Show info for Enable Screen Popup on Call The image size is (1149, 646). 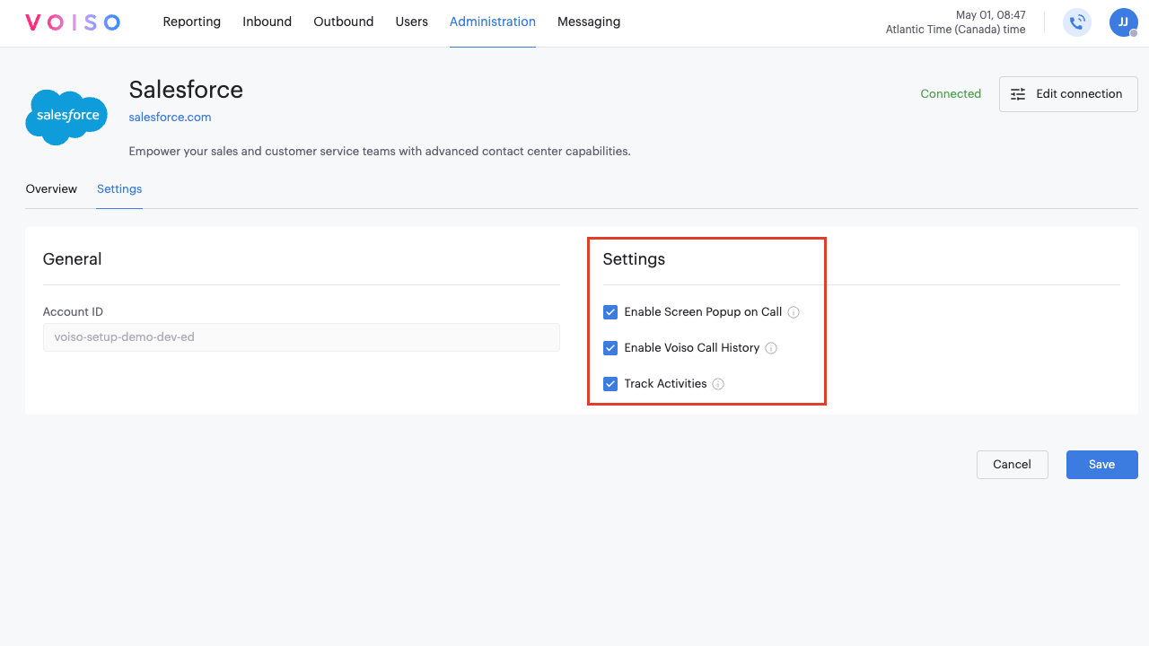point(793,312)
